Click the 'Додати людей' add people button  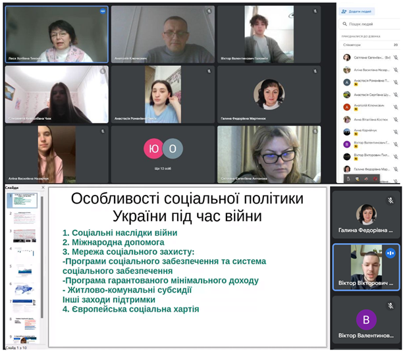(x=358, y=11)
